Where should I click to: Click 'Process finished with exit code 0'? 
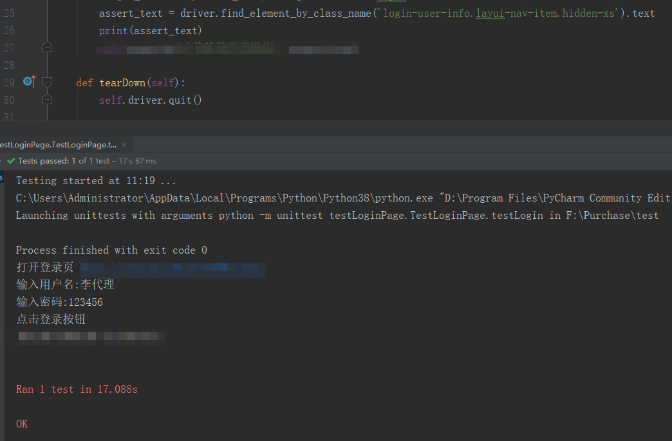coord(111,250)
